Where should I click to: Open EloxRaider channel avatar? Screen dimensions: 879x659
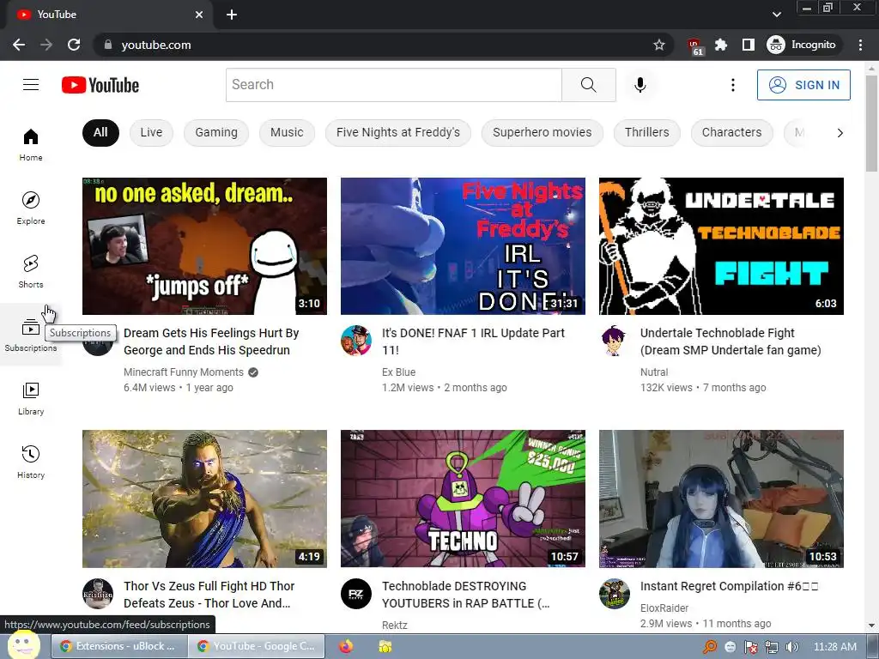[615, 594]
